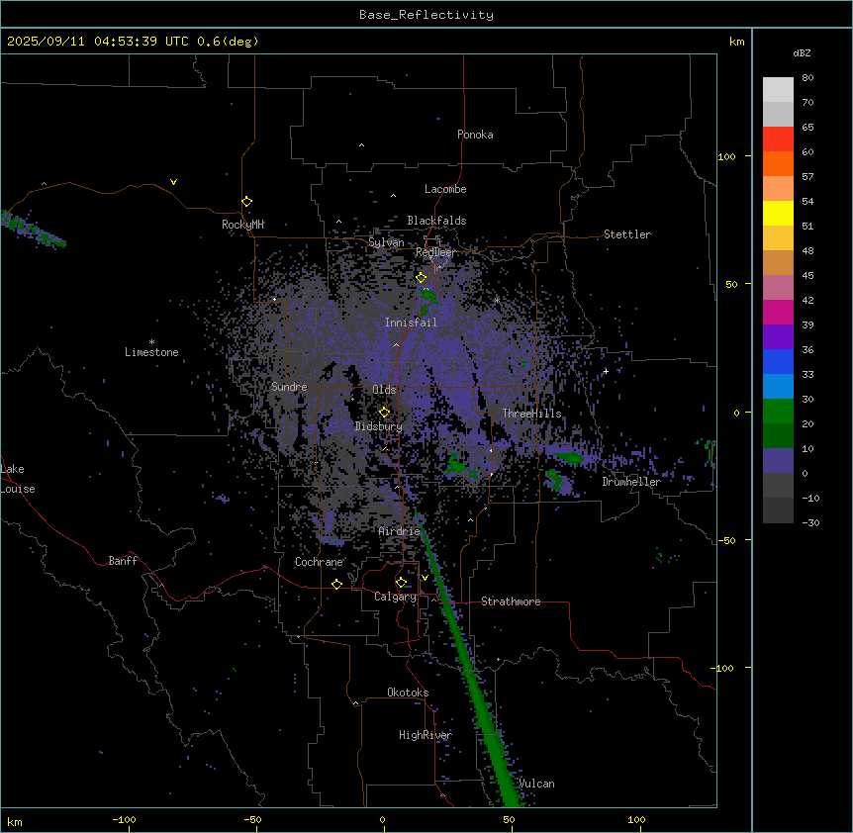This screenshot has width=853, height=833.
Task: Click the horizontal axis -100 tick label
Action: 124,819
